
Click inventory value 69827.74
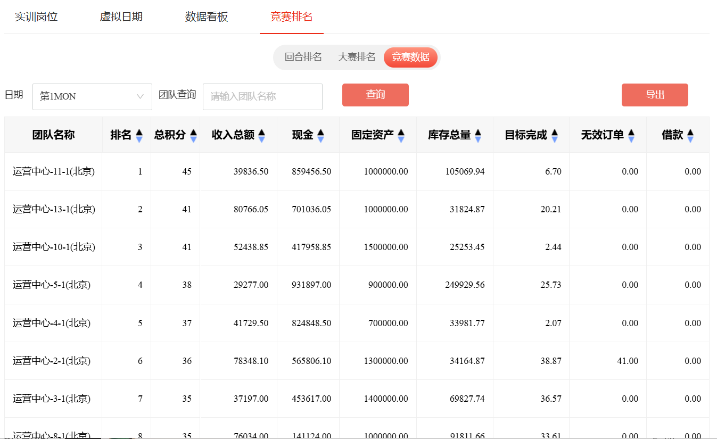click(x=467, y=399)
